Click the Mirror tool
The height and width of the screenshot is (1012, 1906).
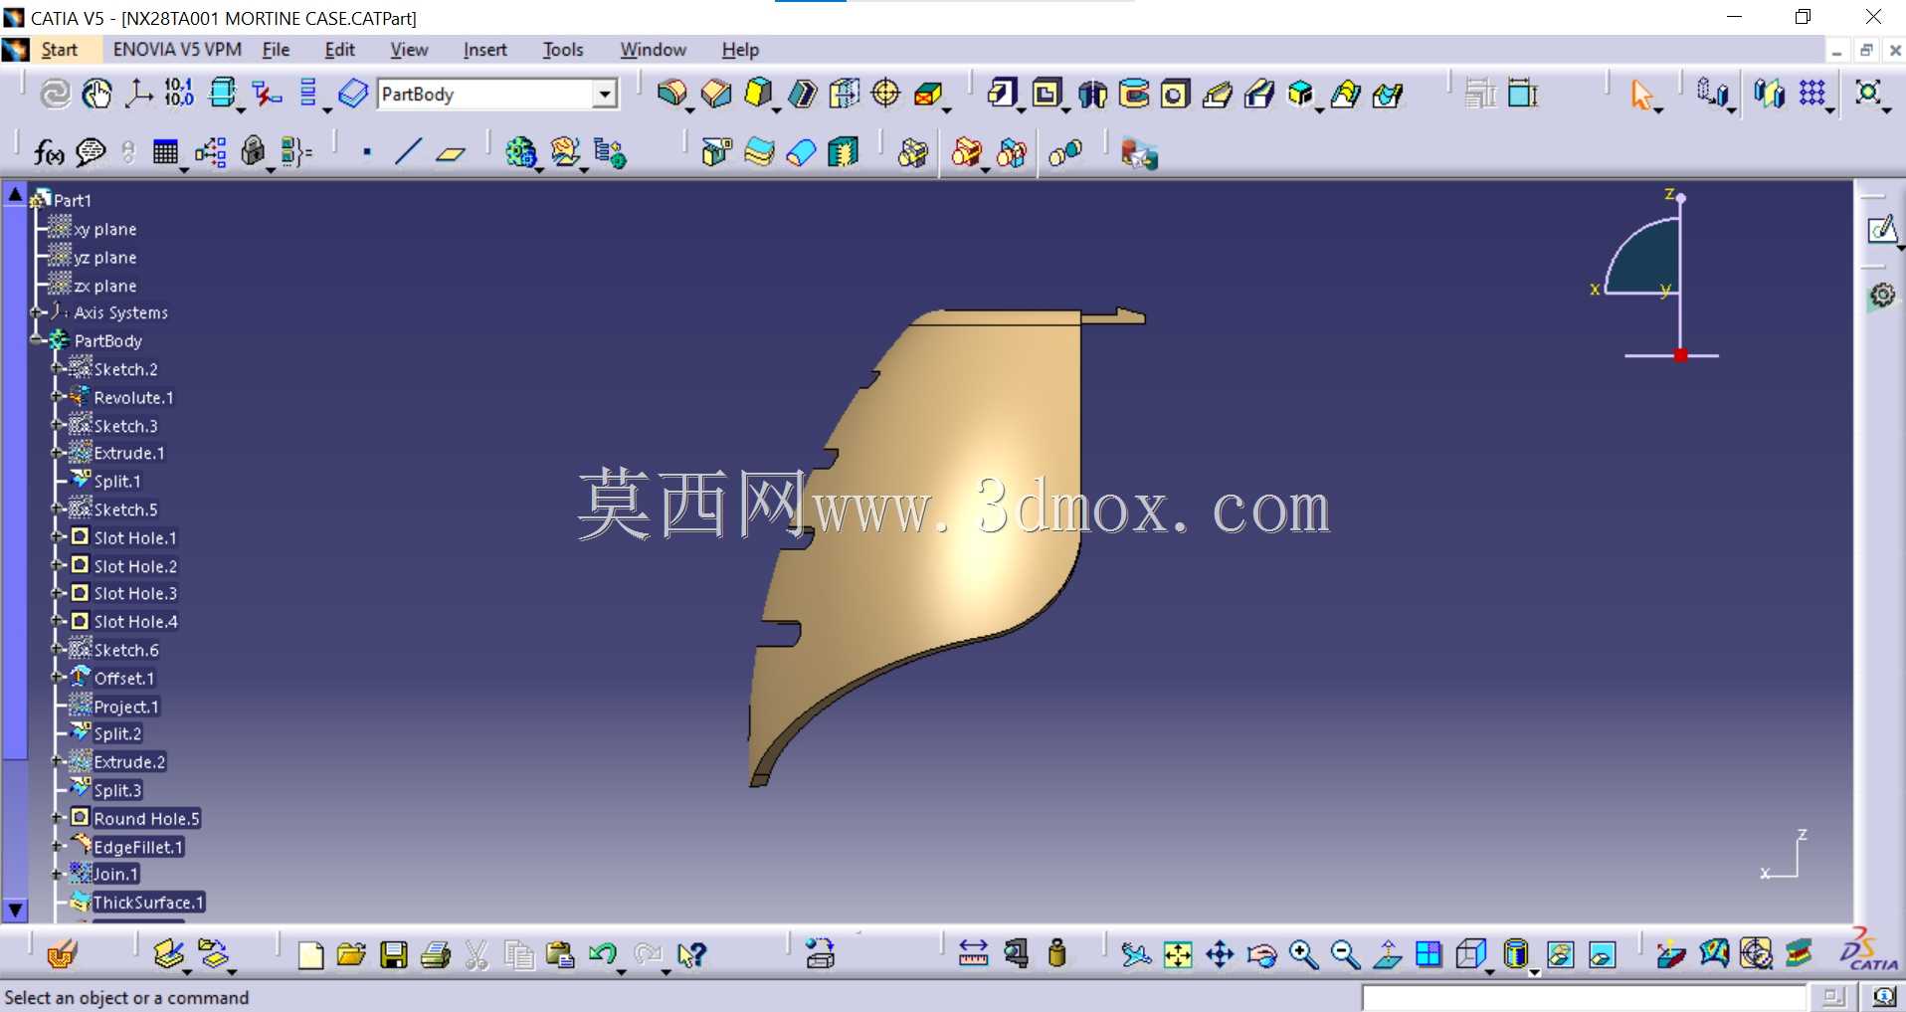click(1769, 94)
